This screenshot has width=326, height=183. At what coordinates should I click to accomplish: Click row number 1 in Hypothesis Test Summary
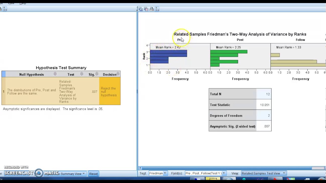[4, 91]
